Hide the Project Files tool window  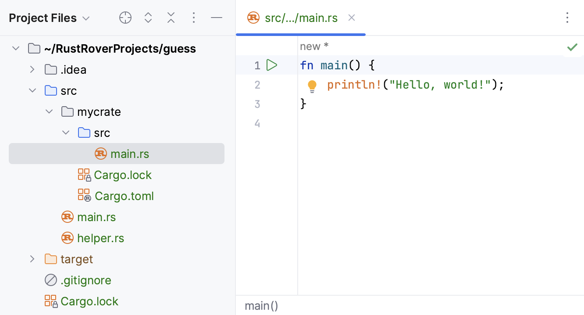coord(217,18)
